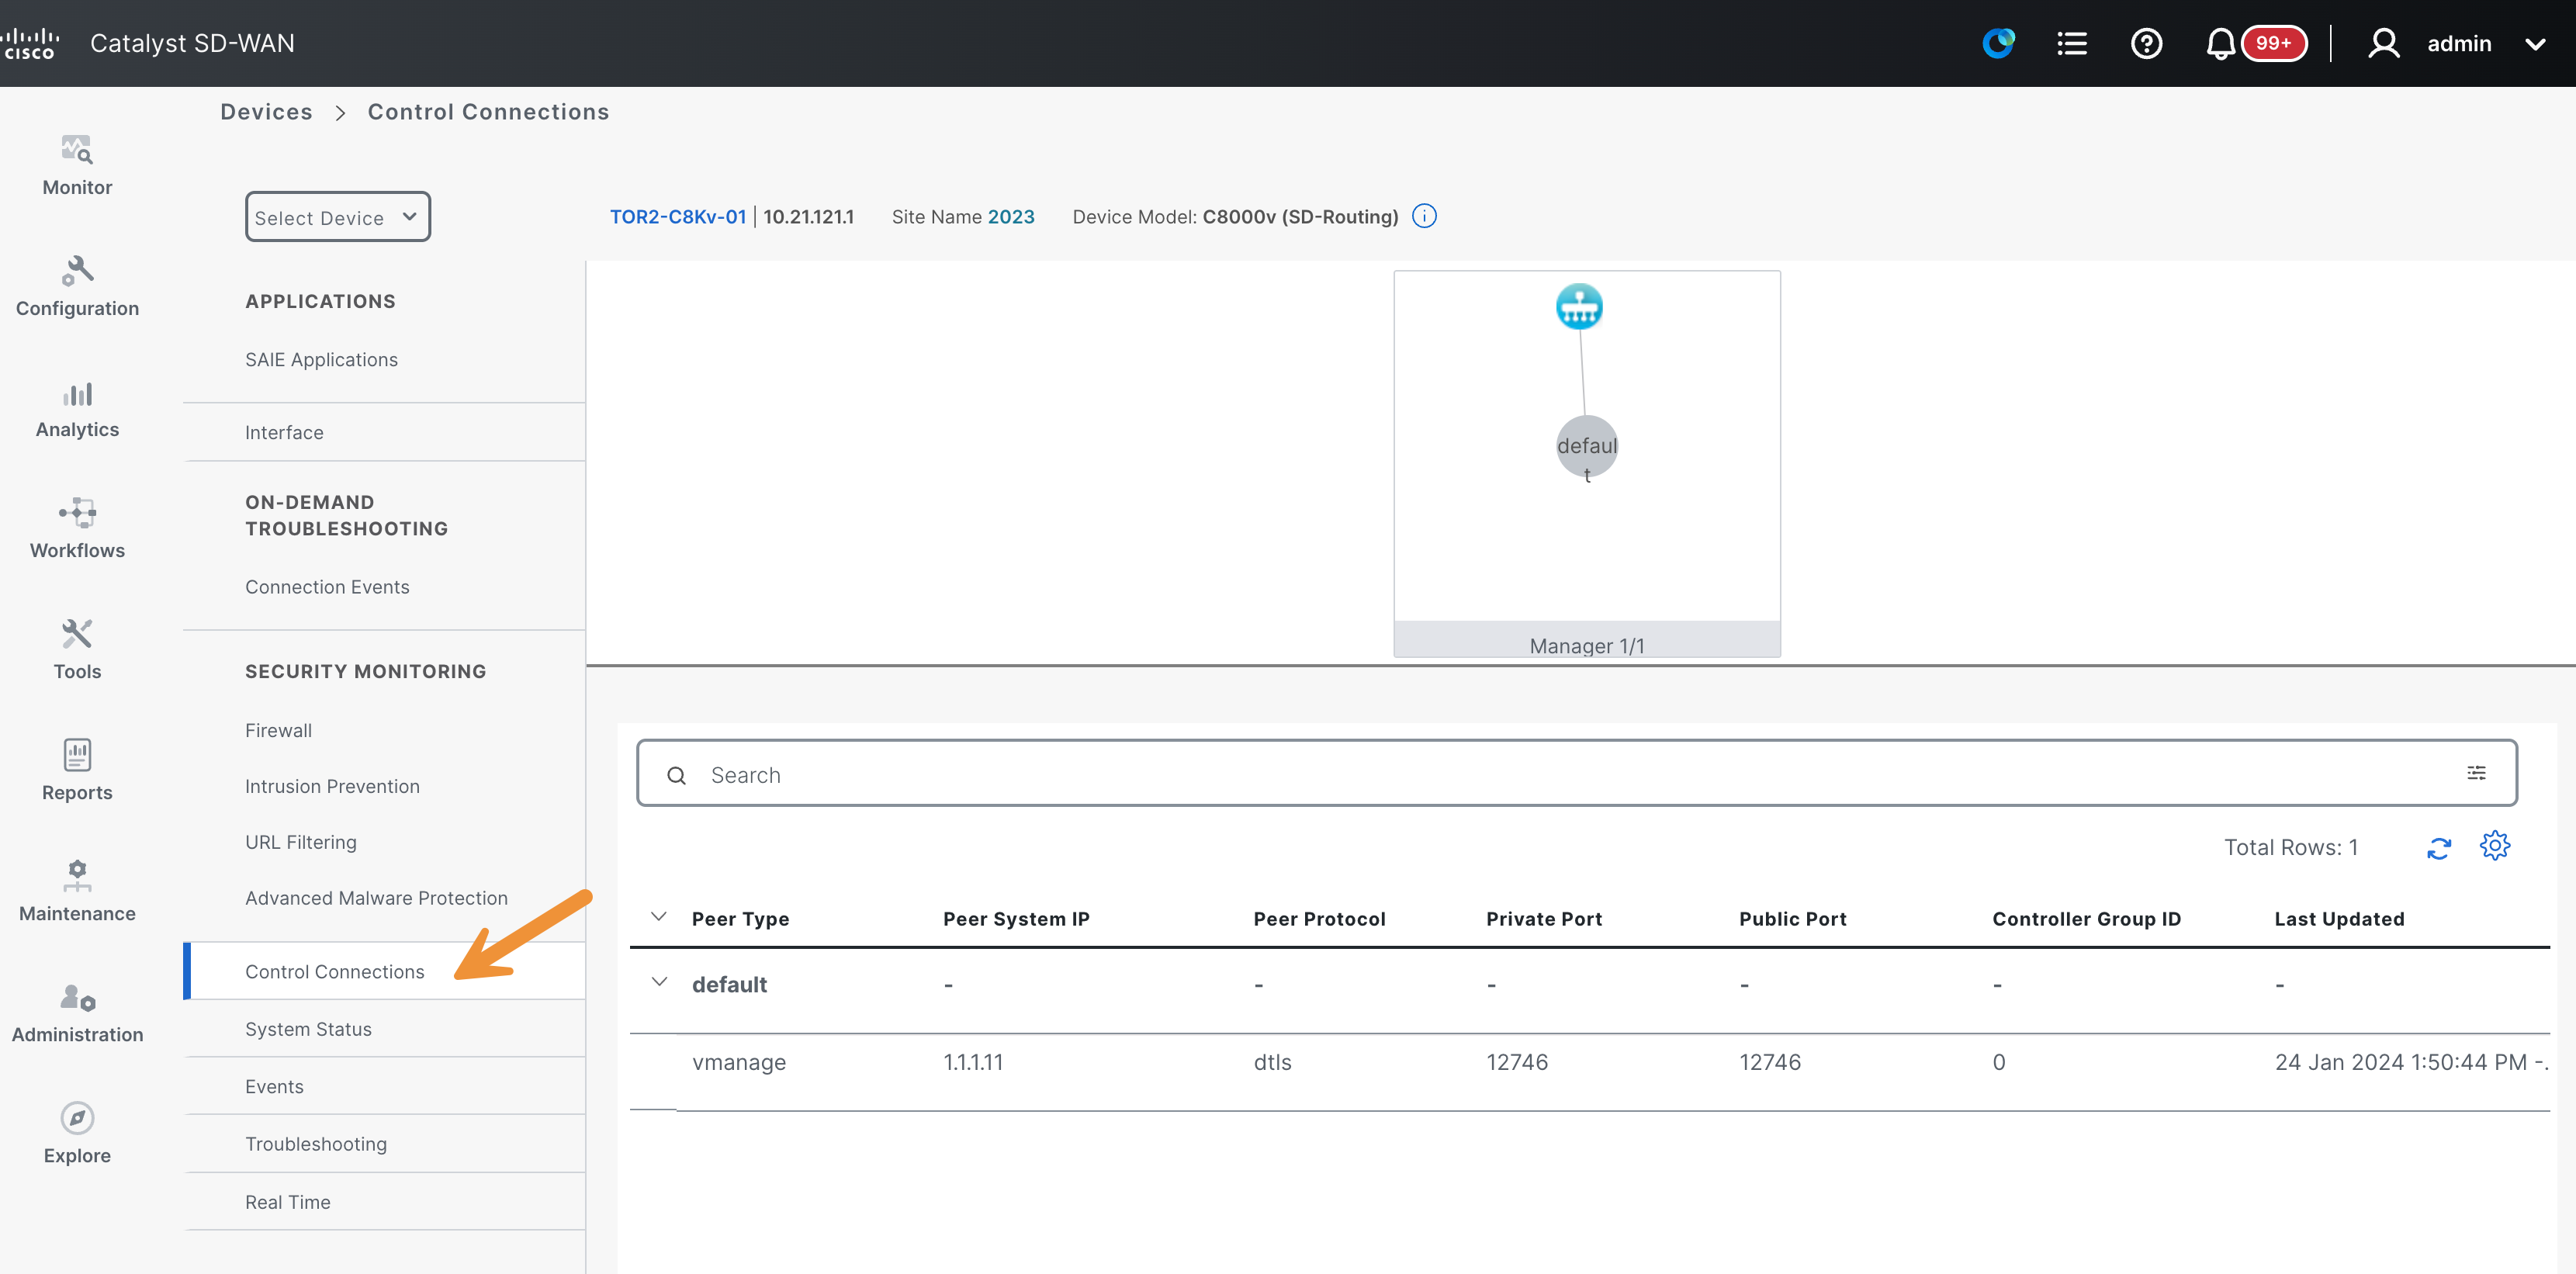Screen dimensions: 2576x1274
Task: Click the Catalyst SD-WAN title
Action: [x=192, y=43]
